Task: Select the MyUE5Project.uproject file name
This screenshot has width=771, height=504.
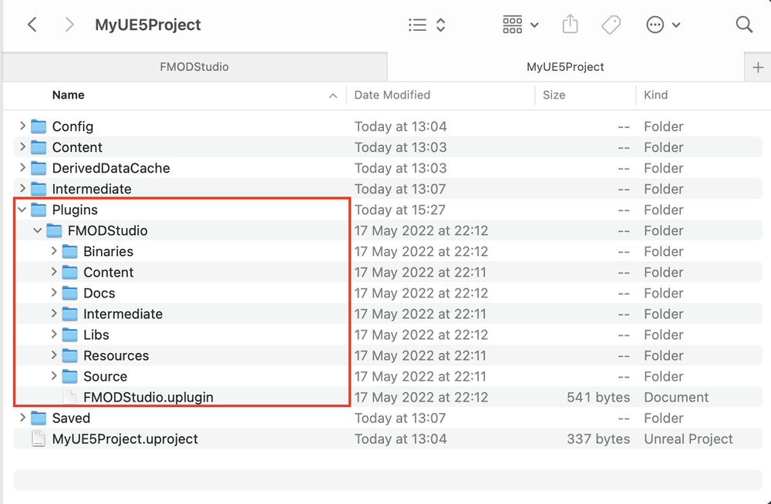Action: (x=125, y=439)
